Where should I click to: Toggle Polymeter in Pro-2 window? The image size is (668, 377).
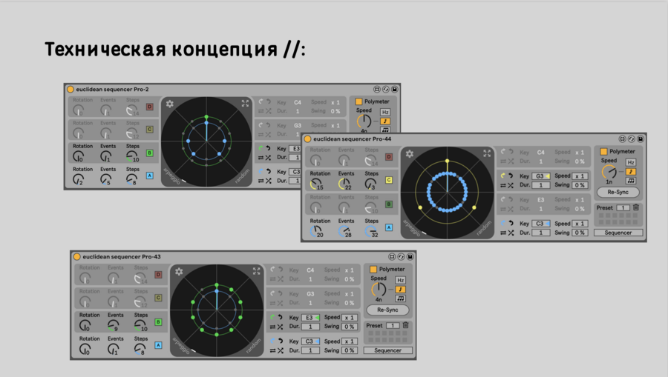pyautogui.click(x=358, y=101)
